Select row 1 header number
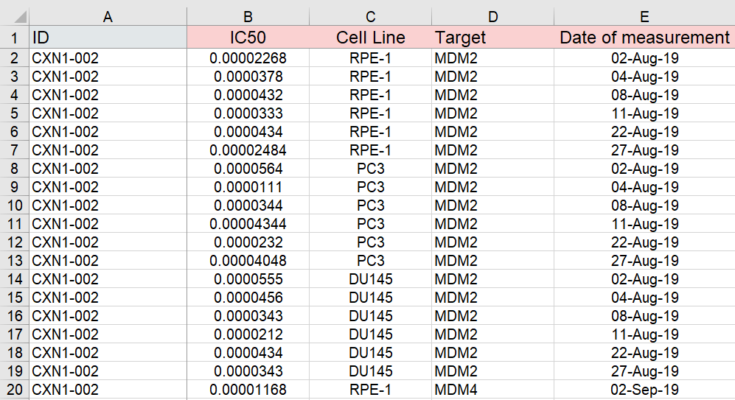735x400 pixels. 15,38
